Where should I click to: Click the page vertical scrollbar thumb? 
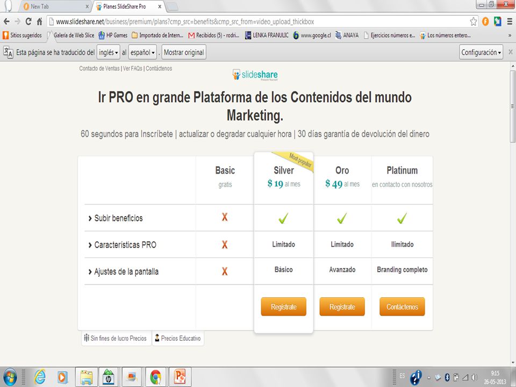coord(513,106)
